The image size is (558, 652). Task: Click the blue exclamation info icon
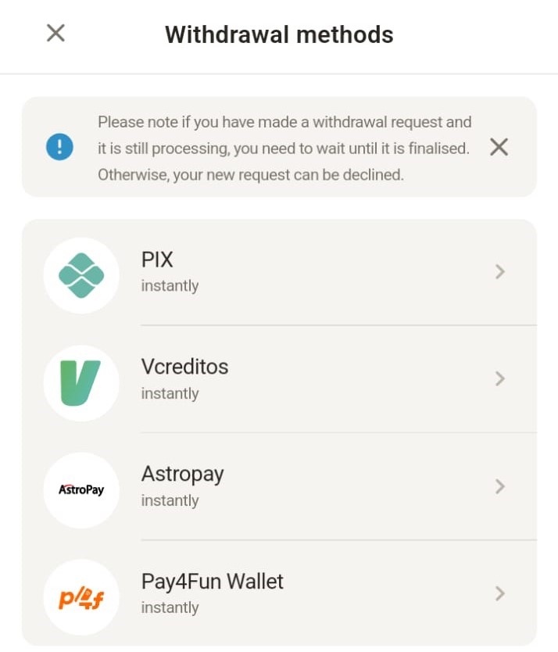tap(59, 147)
